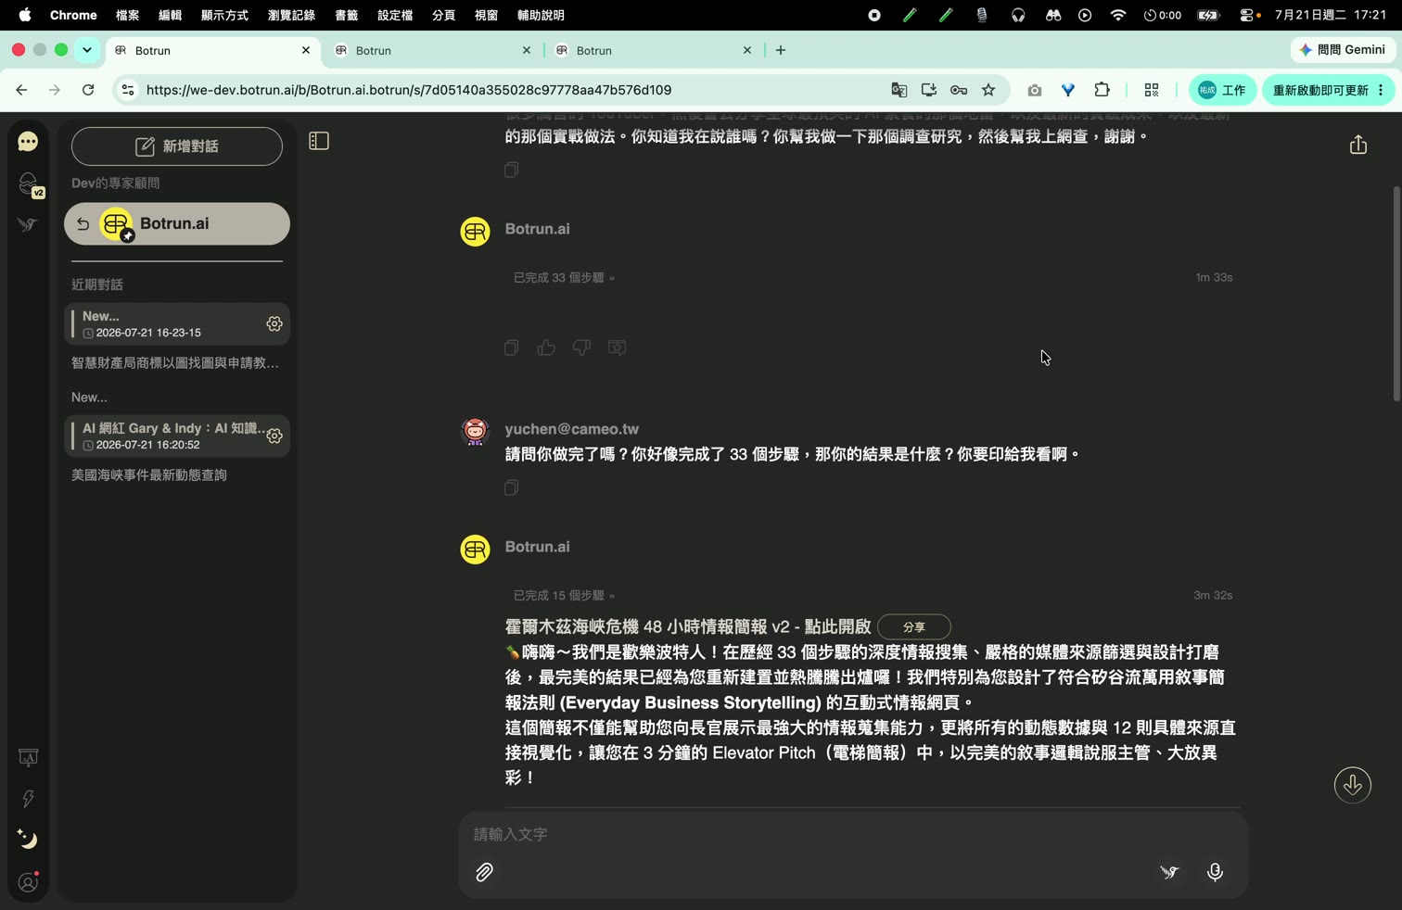Click the translate page icon in address bar
This screenshot has height=910, width=1402.
(x=899, y=90)
